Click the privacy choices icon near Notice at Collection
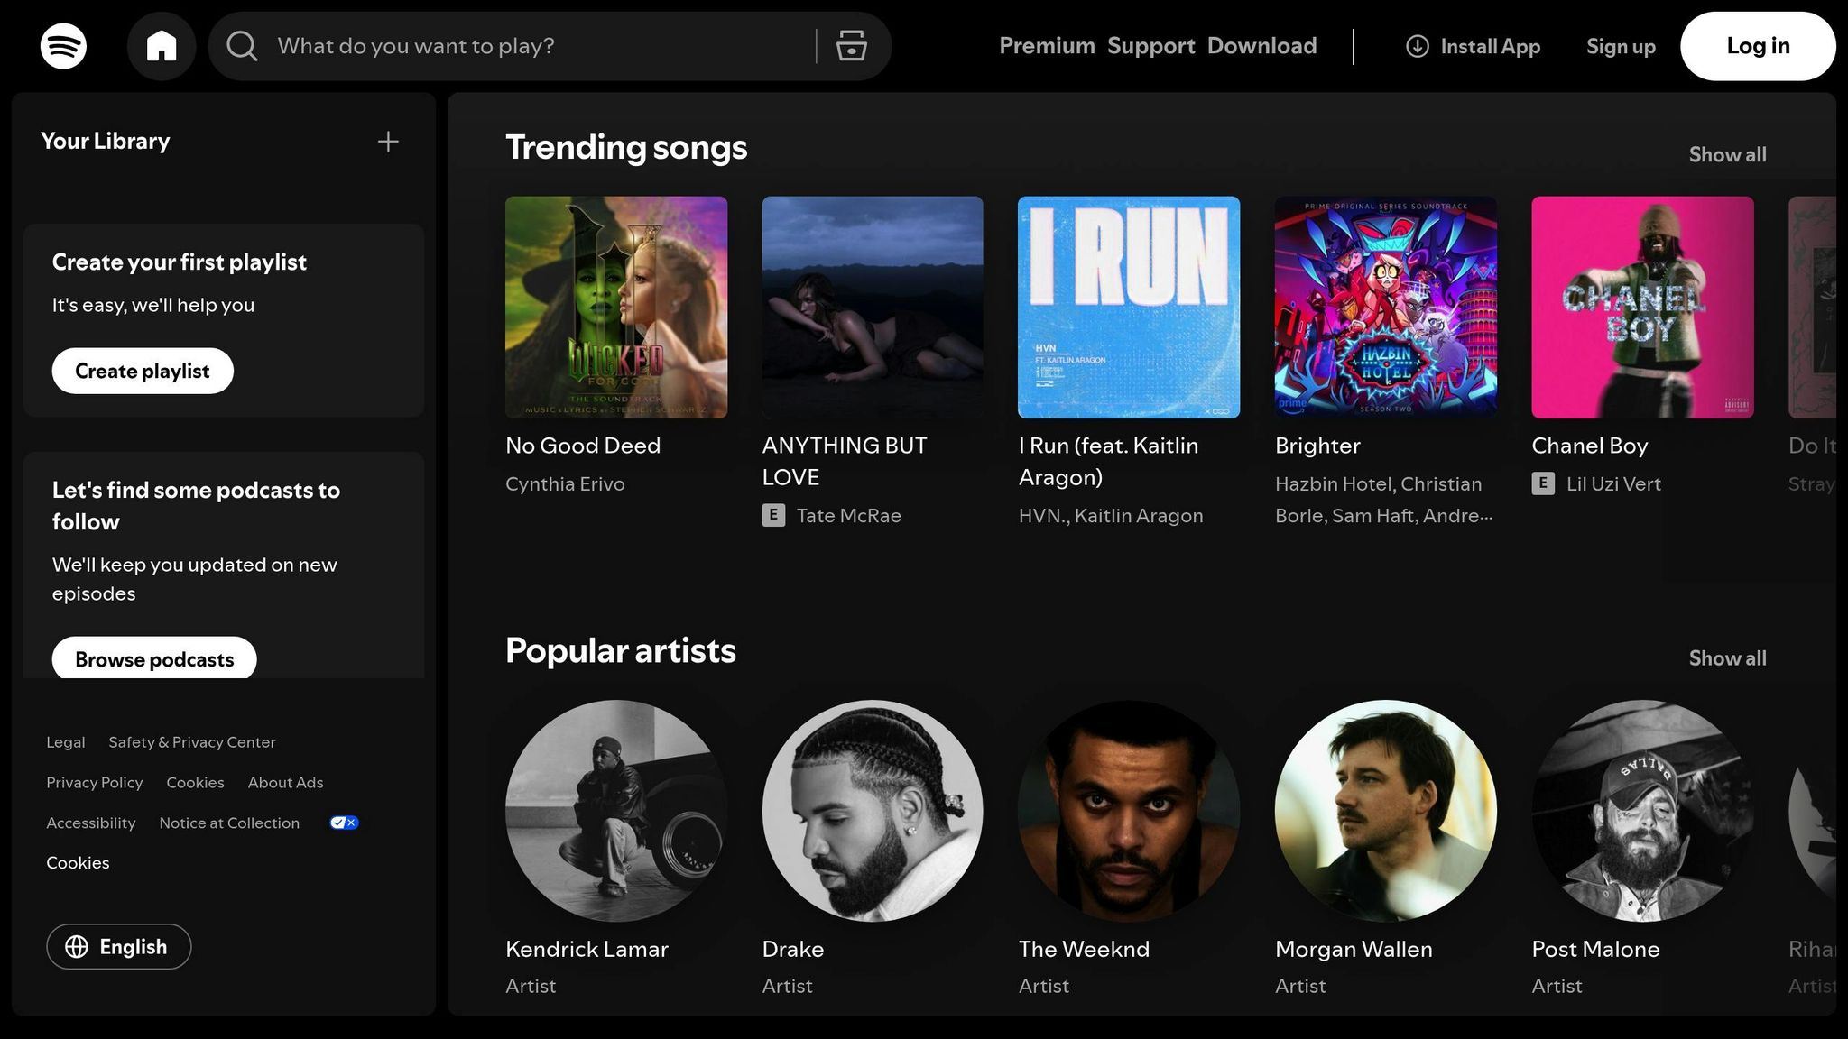 pos(343,822)
